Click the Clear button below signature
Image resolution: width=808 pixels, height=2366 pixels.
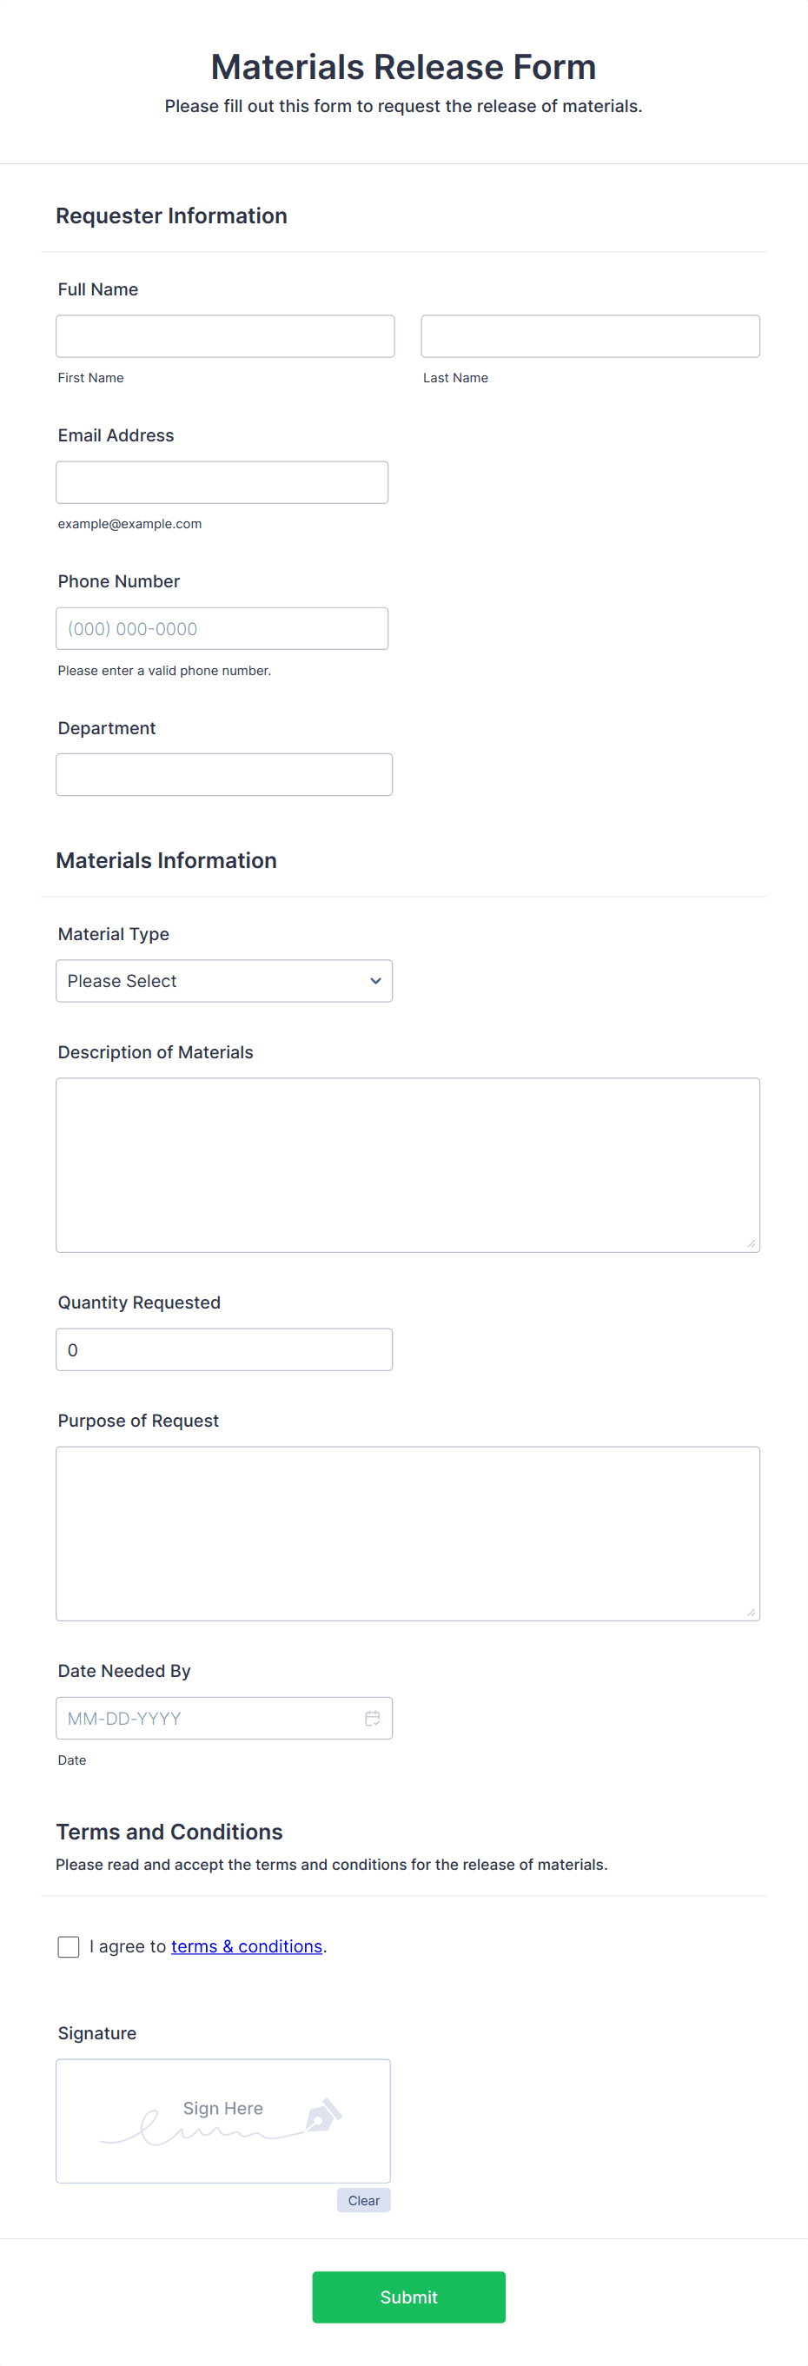click(x=362, y=2200)
